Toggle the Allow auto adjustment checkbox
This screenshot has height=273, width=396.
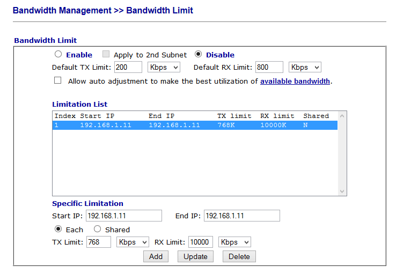tap(58, 81)
